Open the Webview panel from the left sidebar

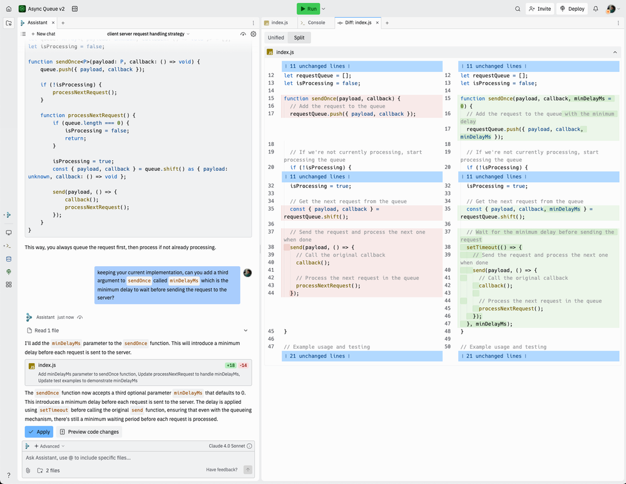point(9,232)
